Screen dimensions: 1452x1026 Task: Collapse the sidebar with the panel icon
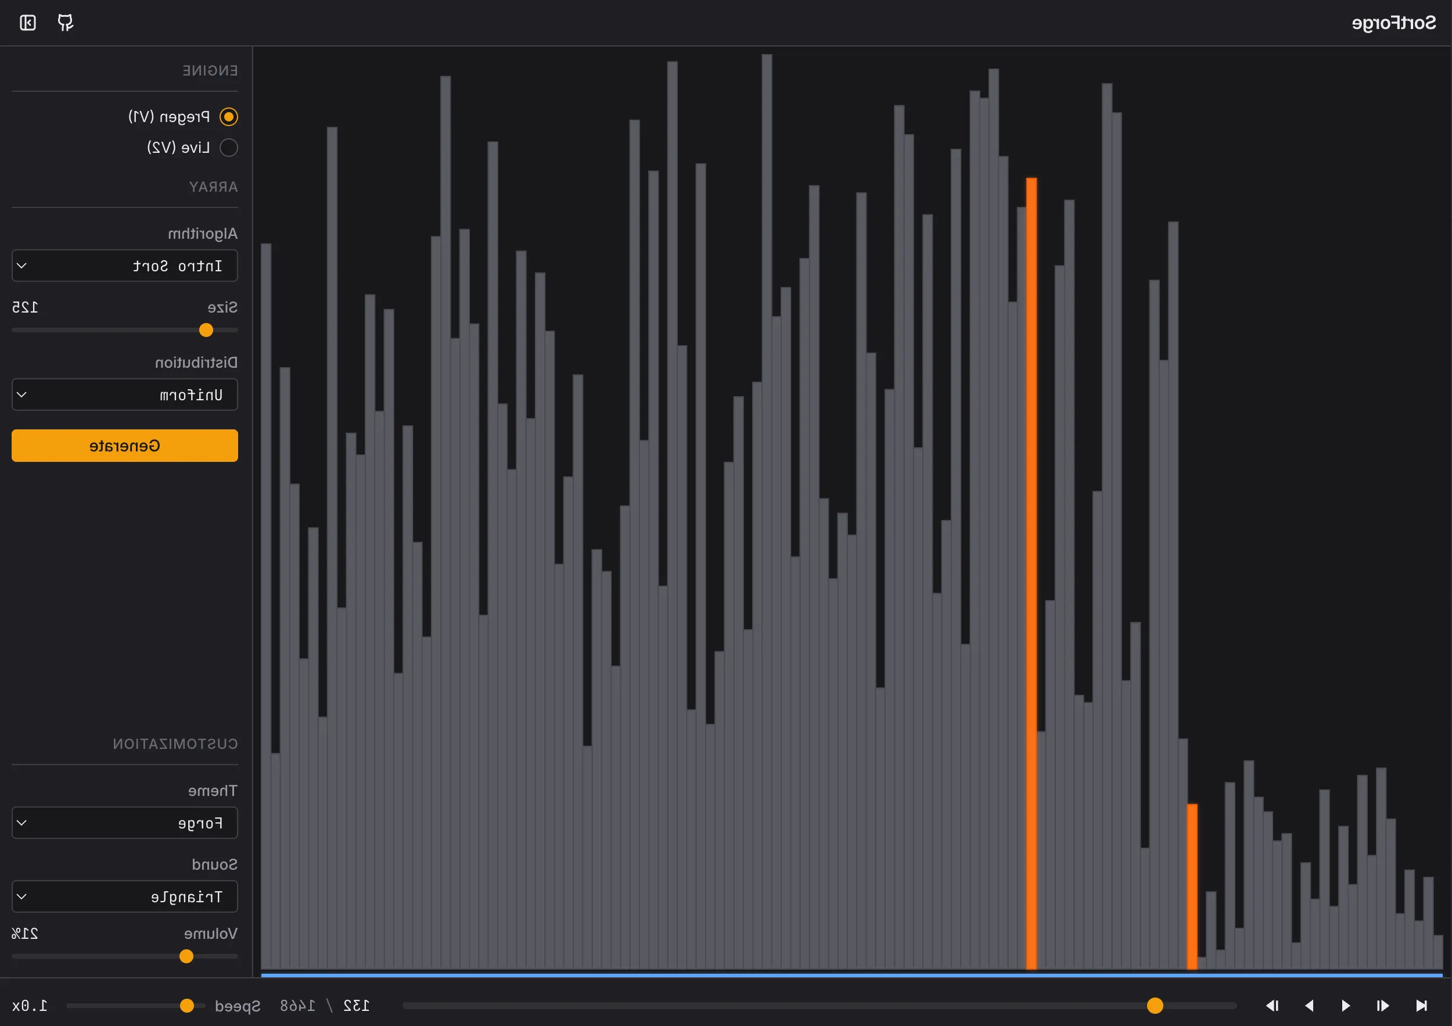(x=28, y=23)
